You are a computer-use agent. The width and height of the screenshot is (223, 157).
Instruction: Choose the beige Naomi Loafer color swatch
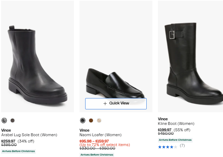[99, 120]
